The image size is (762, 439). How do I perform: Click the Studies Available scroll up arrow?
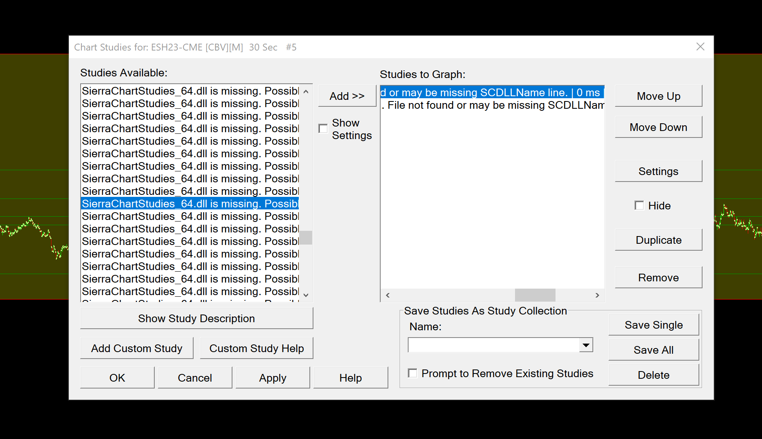pyautogui.click(x=306, y=91)
